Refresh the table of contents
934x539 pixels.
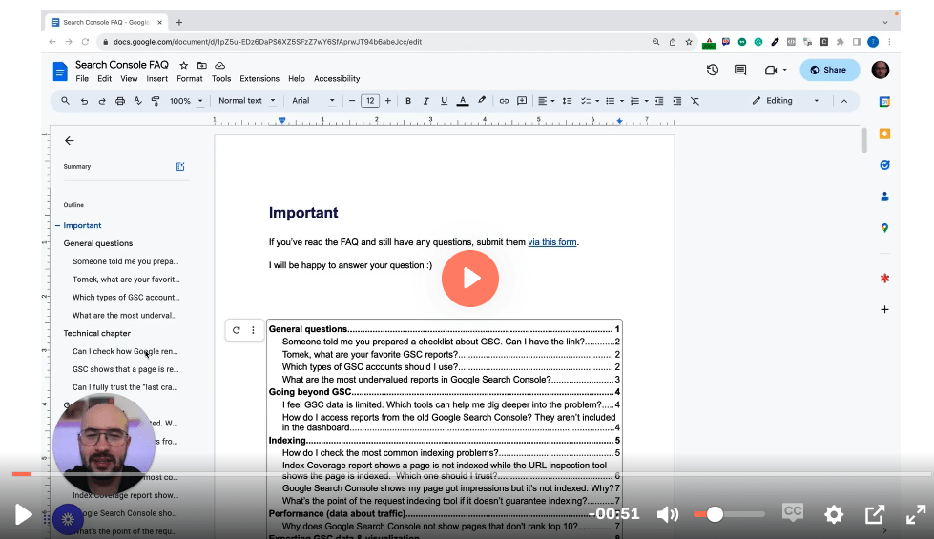[237, 330]
